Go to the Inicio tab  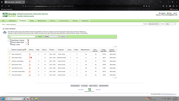[3, 21]
